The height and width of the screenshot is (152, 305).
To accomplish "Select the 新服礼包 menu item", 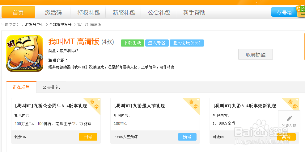I will coord(124,12).
